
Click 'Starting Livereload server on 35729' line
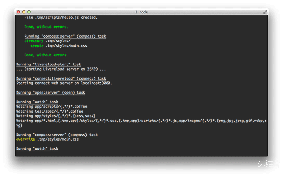pyautogui.click(x=61, y=69)
